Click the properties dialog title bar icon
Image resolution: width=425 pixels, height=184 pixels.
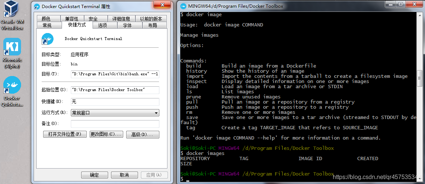coord(37,6)
